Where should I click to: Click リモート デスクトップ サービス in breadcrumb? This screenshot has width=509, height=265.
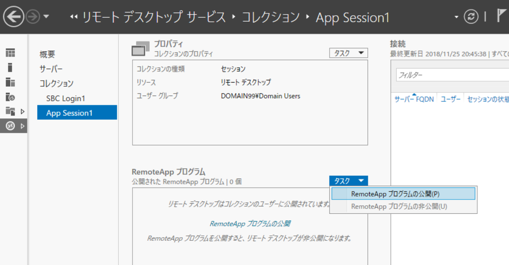tap(154, 17)
